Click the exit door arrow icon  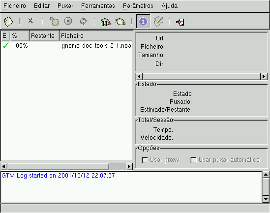click(180, 22)
